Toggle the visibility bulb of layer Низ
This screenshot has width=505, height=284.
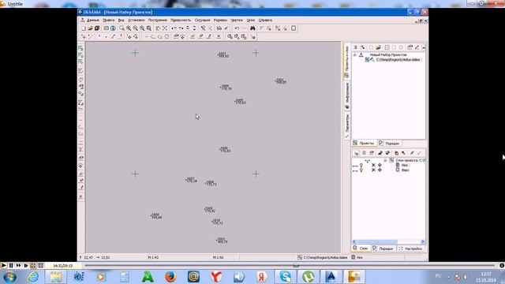pyautogui.click(x=361, y=165)
